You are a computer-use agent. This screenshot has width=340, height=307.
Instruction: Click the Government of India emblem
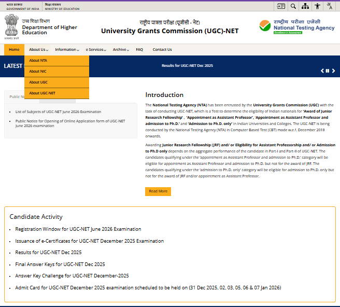11,26
